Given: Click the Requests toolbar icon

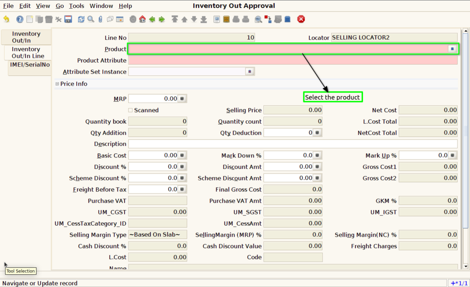Looking at the screenshot, I should (278, 19).
